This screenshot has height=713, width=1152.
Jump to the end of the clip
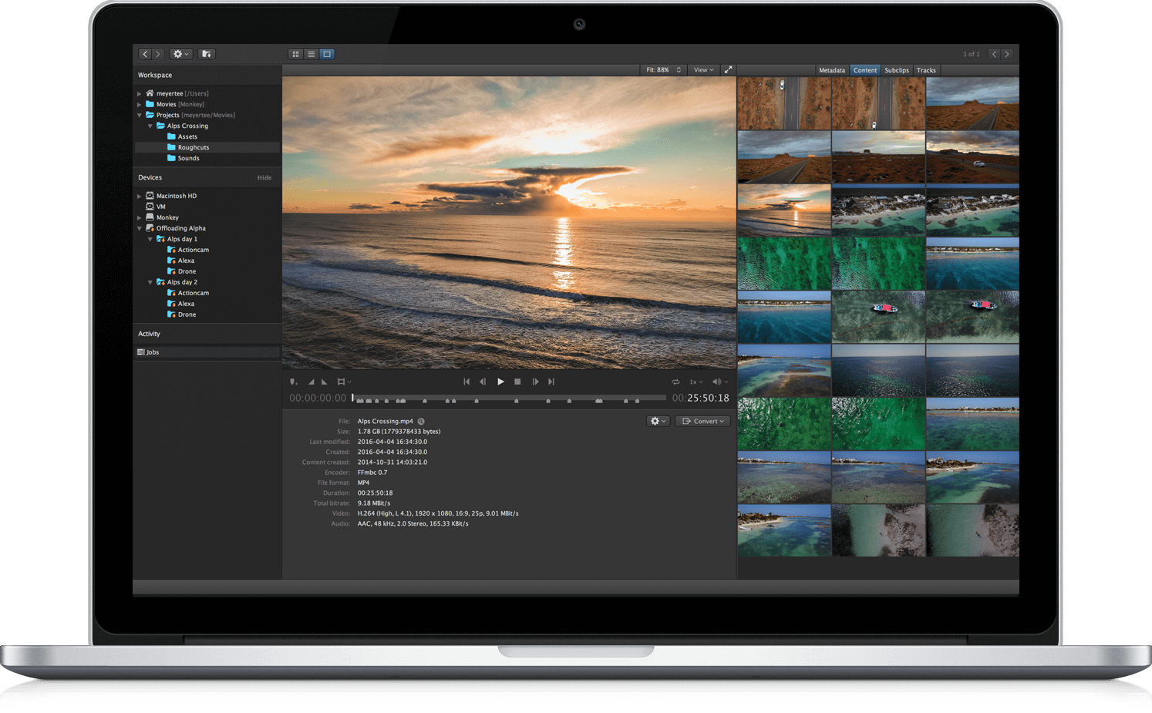(x=551, y=382)
